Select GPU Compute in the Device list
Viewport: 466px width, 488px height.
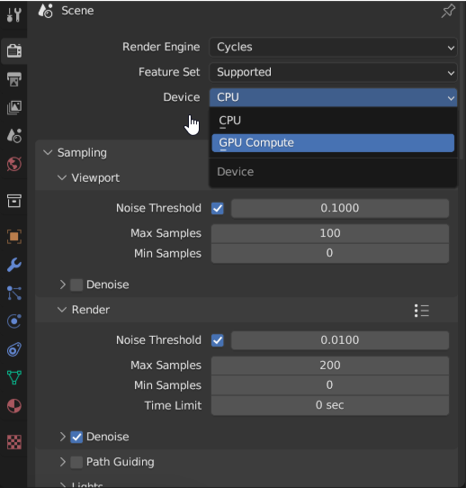click(333, 143)
